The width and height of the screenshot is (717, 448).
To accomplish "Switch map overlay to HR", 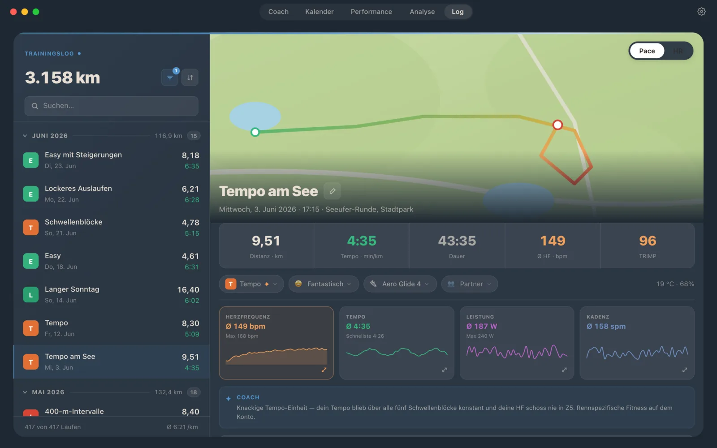I will pos(678,51).
